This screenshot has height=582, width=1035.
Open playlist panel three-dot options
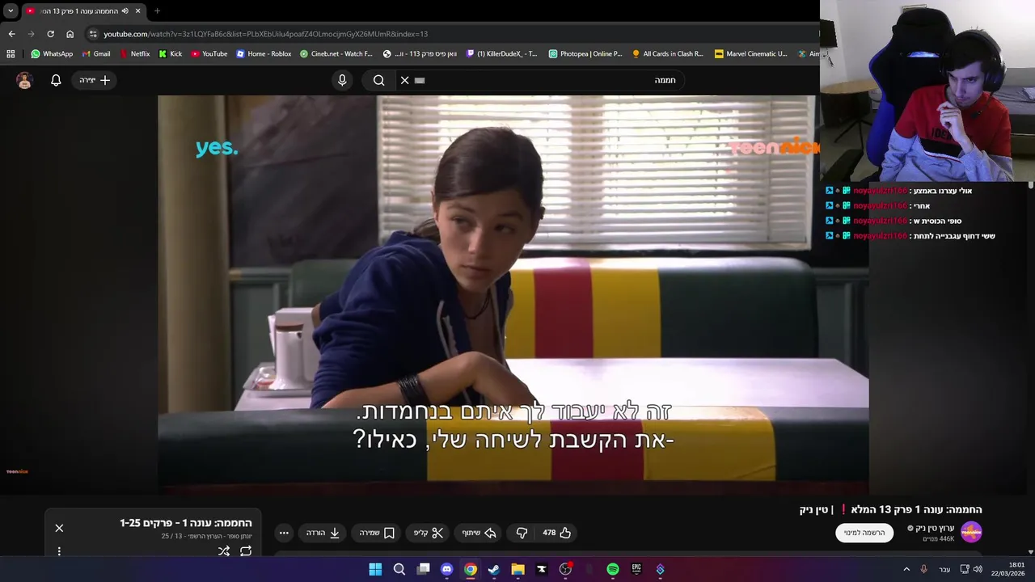pos(59,551)
